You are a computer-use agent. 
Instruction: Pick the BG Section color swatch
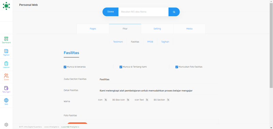168,100
